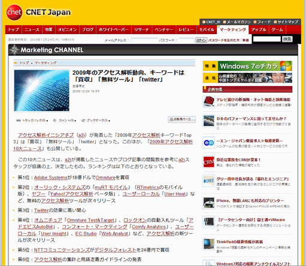This screenshot has height=266, width=306.
Task: Select the ブログ navigation tab
Action: click(x=87, y=30)
